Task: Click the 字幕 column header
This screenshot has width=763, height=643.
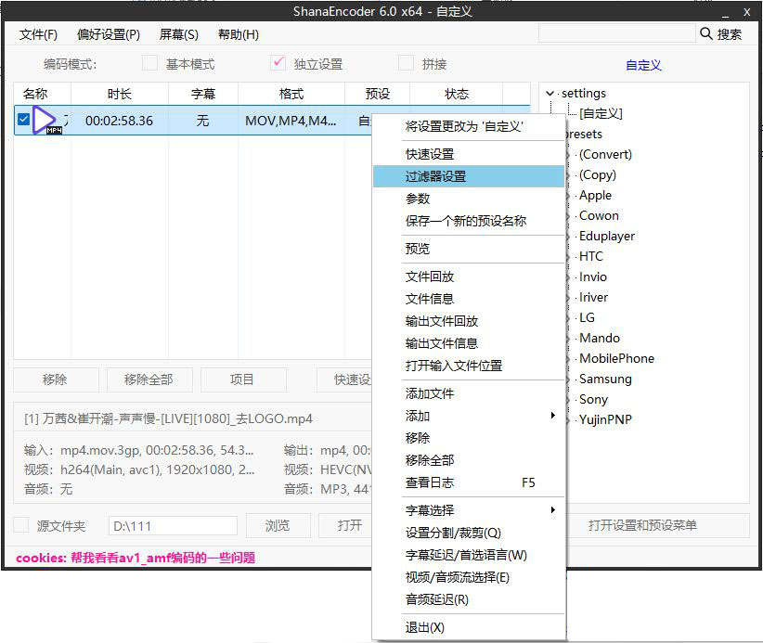Action: click(x=203, y=94)
